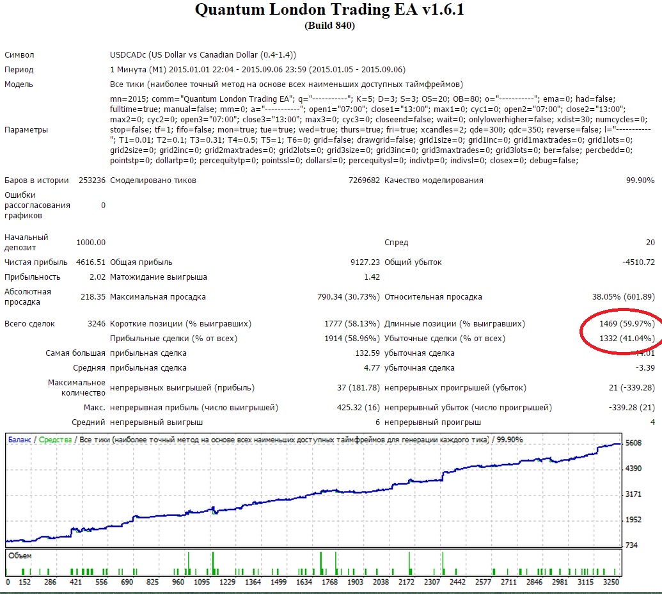Click the profit factor value '2.02'
Screen dimensions: 662x594
97,277
